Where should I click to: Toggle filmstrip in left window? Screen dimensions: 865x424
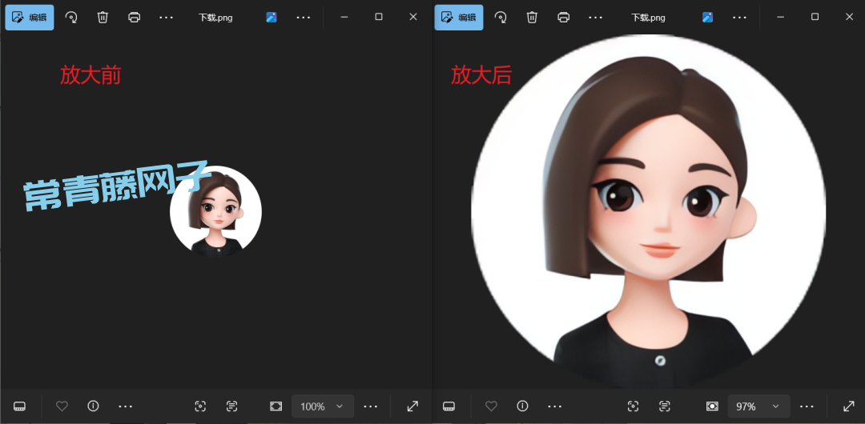[19, 406]
